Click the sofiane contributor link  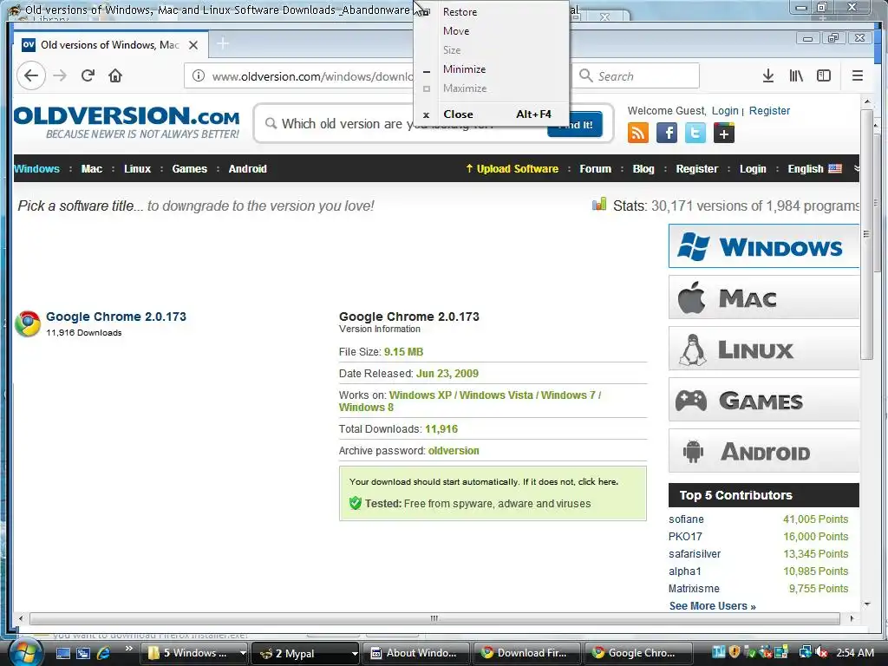click(x=686, y=519)
